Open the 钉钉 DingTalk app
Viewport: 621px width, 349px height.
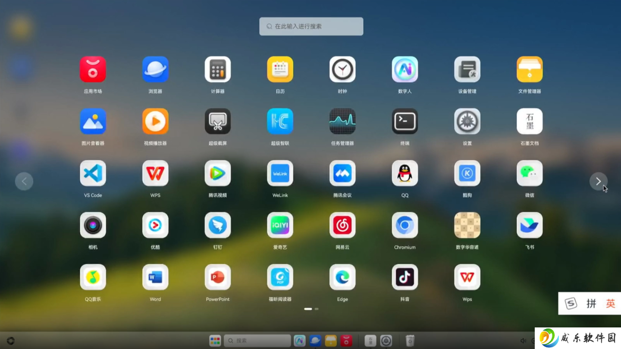pyautogui.click(x=218, y=225)
